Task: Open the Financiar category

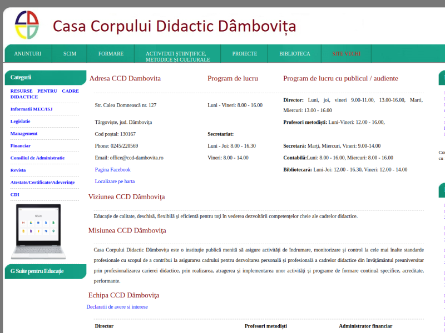Action: coord(20,145)
